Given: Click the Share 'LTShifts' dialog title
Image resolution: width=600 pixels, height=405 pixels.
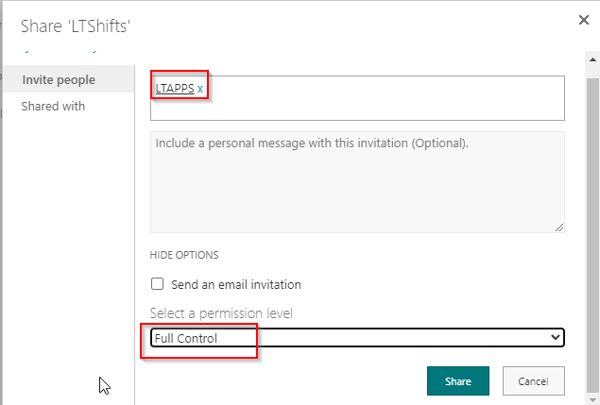Looking at the screenshot, I should tap(75, 25).
